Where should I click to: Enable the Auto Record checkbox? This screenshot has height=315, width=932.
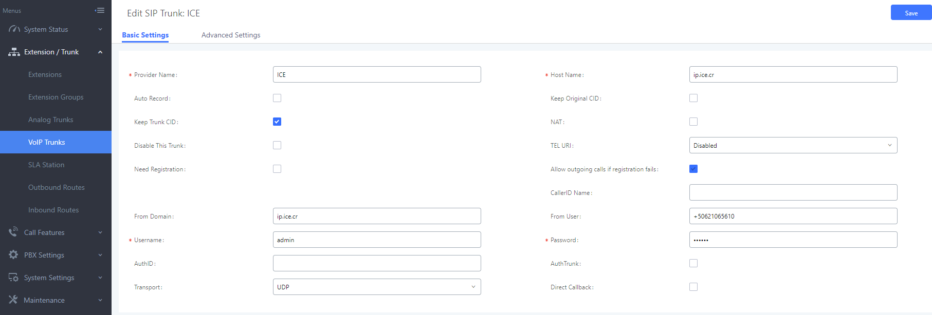[277, 98]
